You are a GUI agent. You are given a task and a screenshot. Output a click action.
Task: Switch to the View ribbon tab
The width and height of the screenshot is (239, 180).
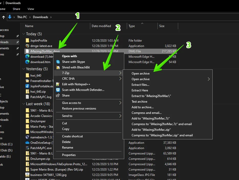pyautogui.click(x=30, y=9)
